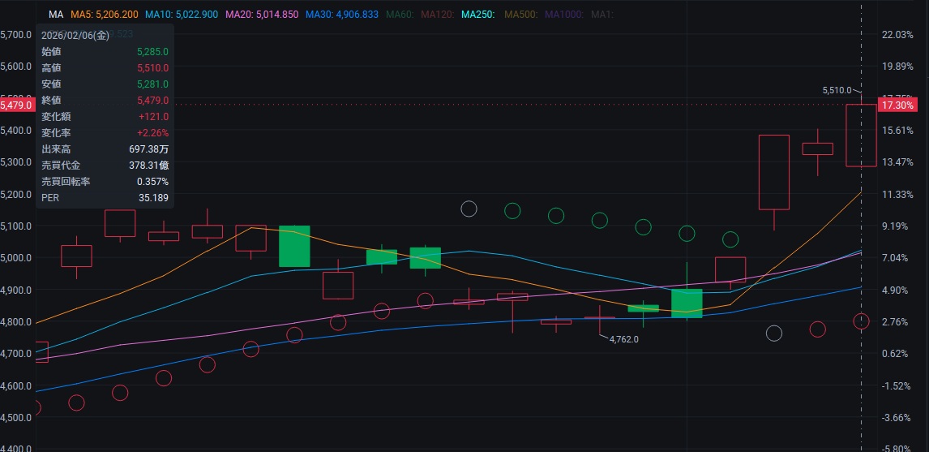The width and height of the screenshot is (929, 452).
Task: Click the red 5,479.0 price tag on left axis
Action: pos(18,105)
